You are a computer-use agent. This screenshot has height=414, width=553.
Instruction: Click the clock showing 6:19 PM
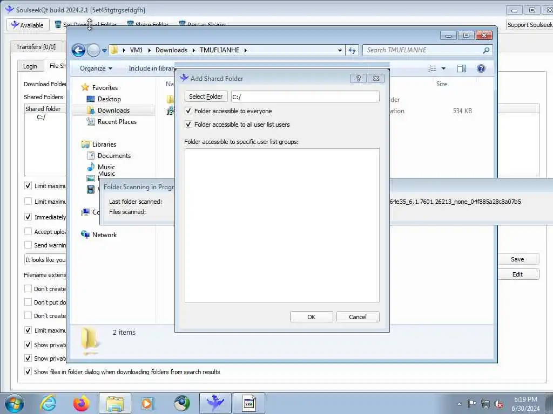click(525, 399)
